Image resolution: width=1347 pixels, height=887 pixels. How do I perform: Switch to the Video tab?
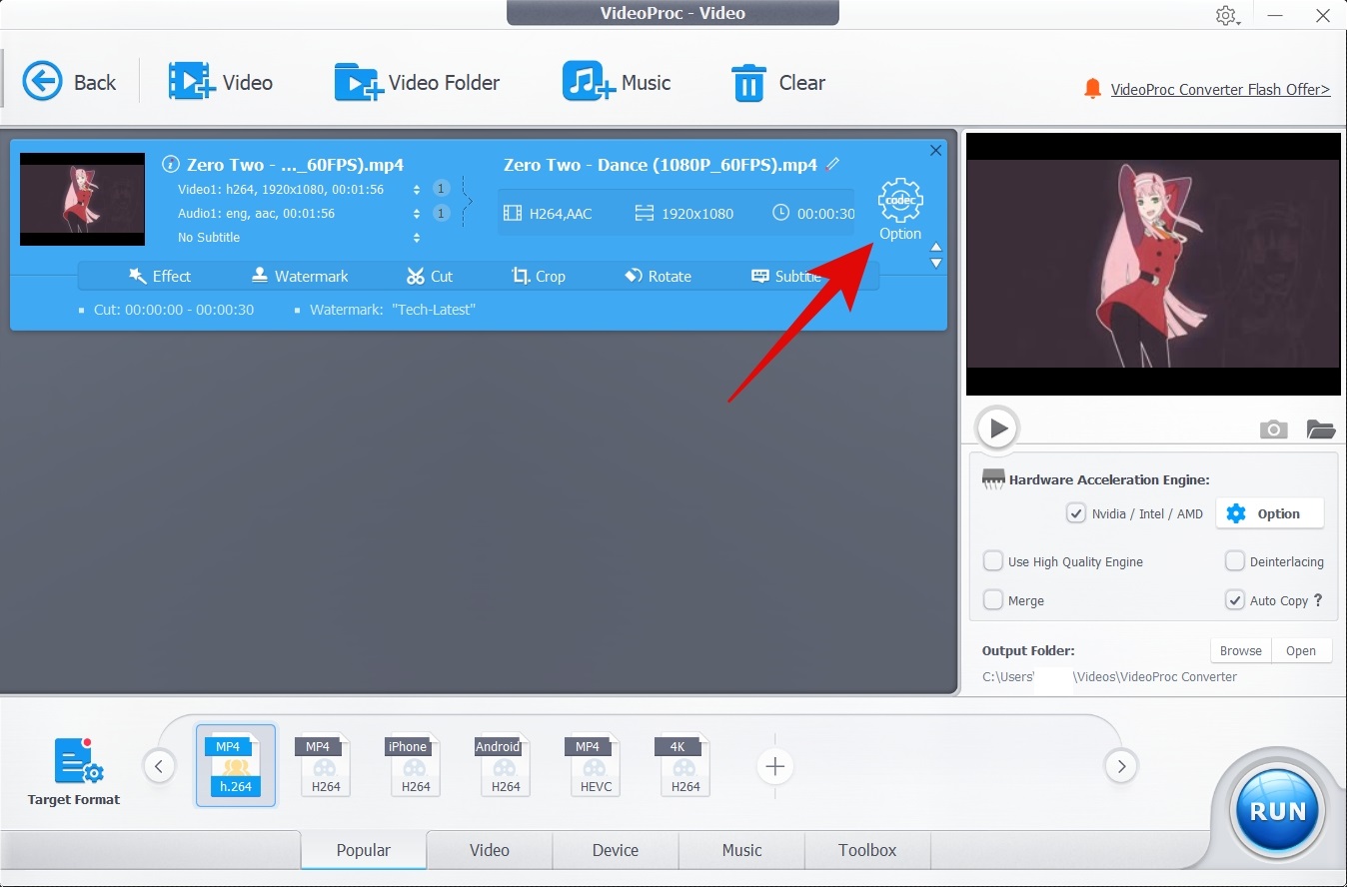[x=490, y=850]
